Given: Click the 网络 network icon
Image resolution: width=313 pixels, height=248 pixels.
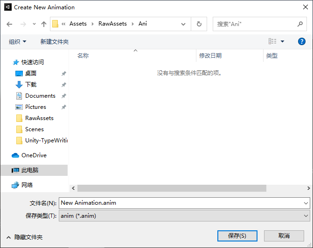Looking at the screenshot, I should (15, 185).
